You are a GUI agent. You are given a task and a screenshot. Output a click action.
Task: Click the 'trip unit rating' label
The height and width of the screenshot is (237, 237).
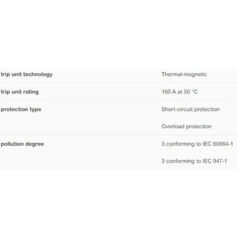click(x=19, y=92)
